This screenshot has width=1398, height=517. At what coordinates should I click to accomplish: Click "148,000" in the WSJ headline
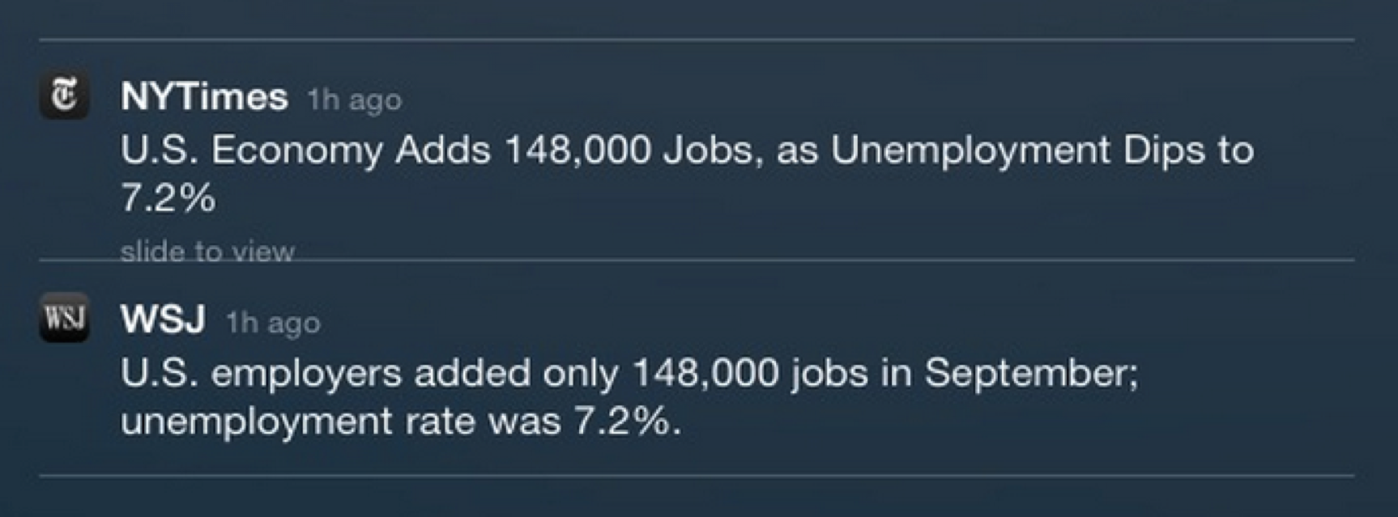[705, 374]
